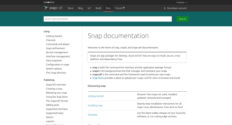Click the snapcraft bird logo
The image size is (232, 125).
pyautogui.click(x=46, y=8)
